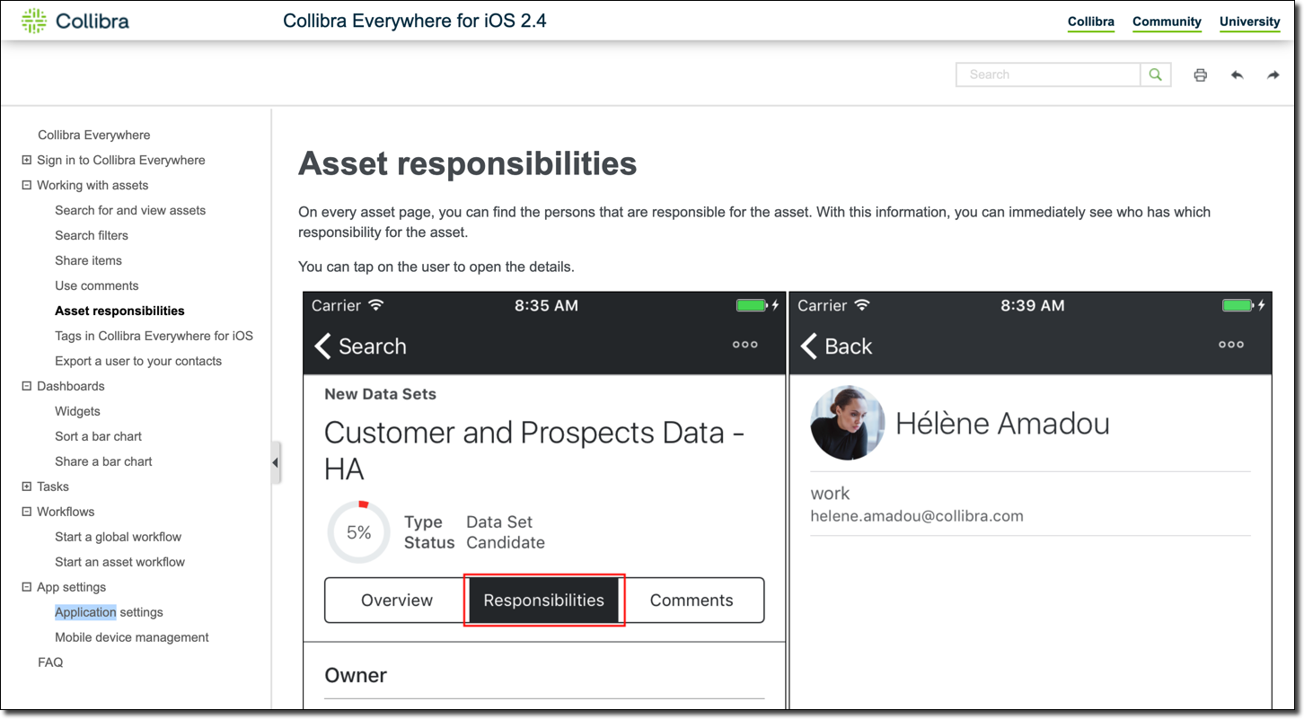The width and height of the screenshot is (1304, 719).
Task: Open the Comments tab
Action: 692,601
